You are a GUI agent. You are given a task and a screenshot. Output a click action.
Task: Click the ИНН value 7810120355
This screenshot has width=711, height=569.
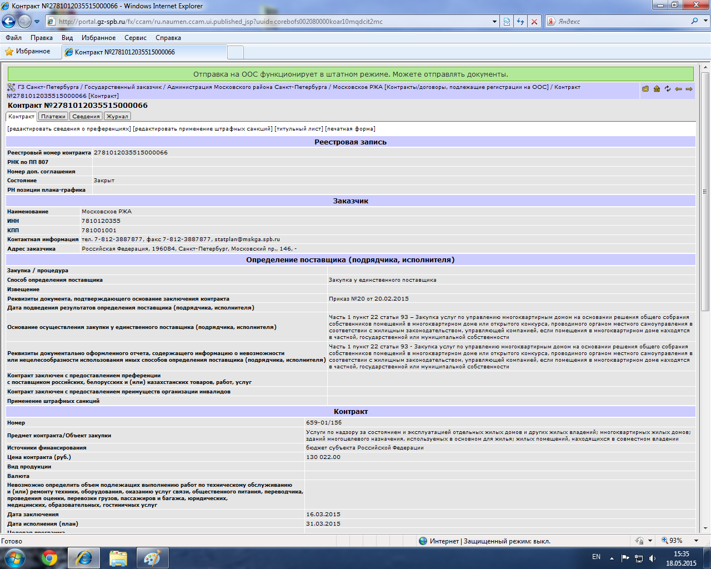pos(101,221)
